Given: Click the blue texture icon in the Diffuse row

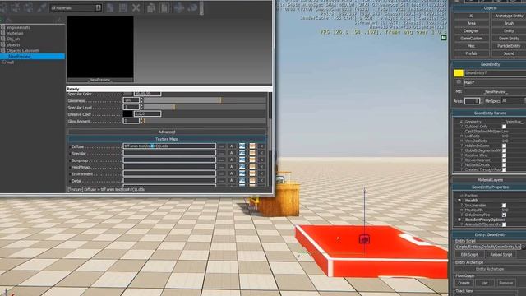Looking at the screenshot, I should (242, 146).
